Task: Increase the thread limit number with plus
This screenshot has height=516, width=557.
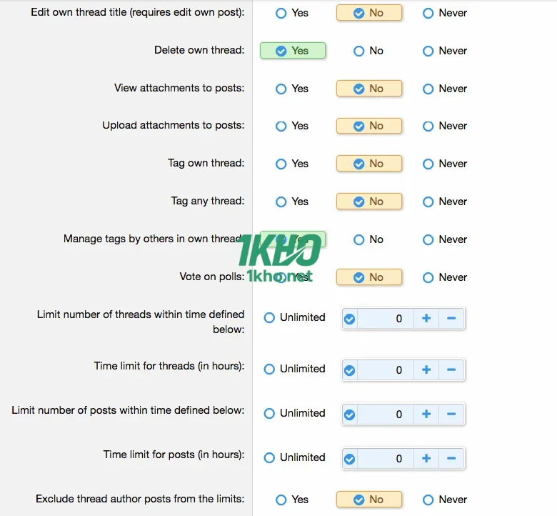Action: [x=426, y=319]
